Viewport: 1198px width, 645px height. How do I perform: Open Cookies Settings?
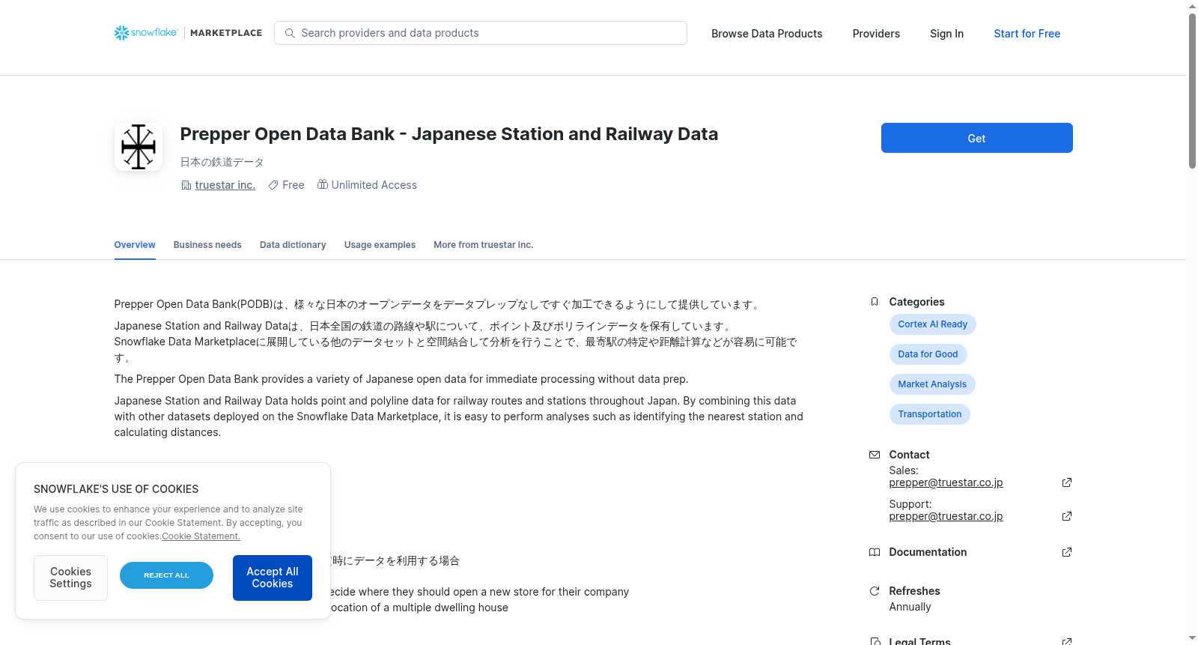click(70, 578)
